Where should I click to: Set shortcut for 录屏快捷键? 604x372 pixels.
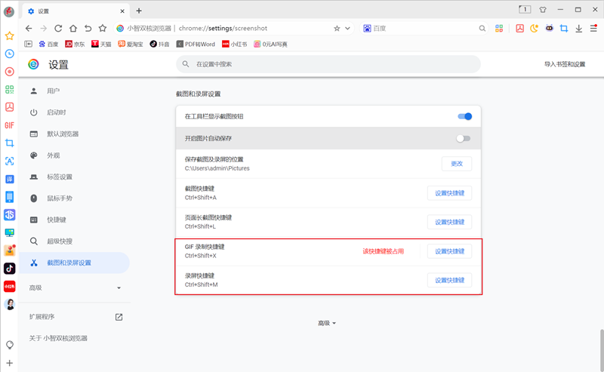(x=449, y=280)
